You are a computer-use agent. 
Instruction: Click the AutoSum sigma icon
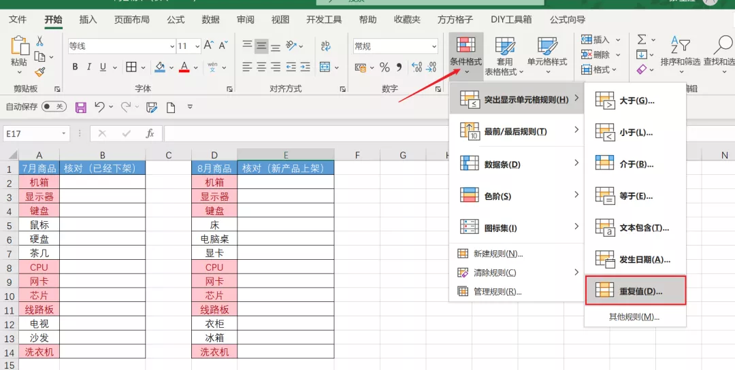(642, 39)
